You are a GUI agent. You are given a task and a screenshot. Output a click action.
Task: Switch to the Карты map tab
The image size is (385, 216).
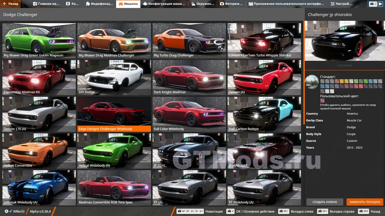(x=72, y=4)
